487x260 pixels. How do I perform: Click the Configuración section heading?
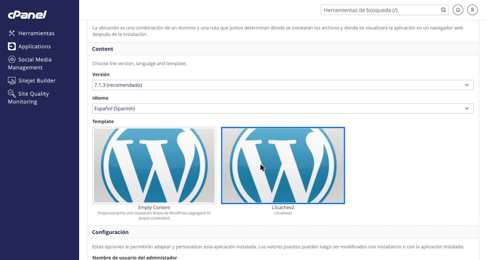tap(110, 232)
